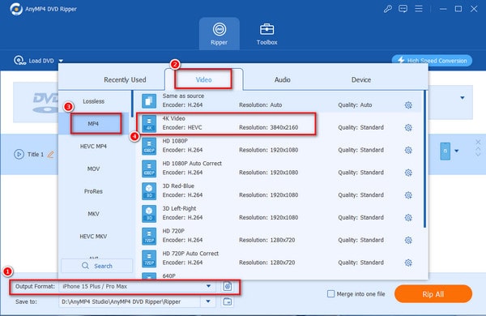Screen dimensions: 486x316
Task: Select ProRes format category
Action: tap(94, 191)
